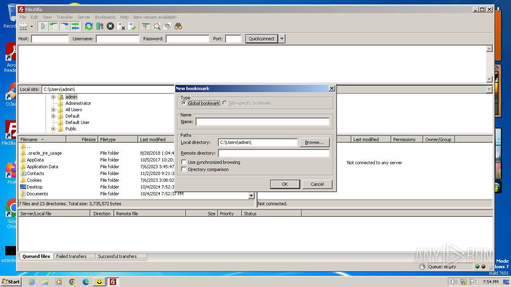Open New version available! menu item
511x287 pixels.
(x=155, y=17)
